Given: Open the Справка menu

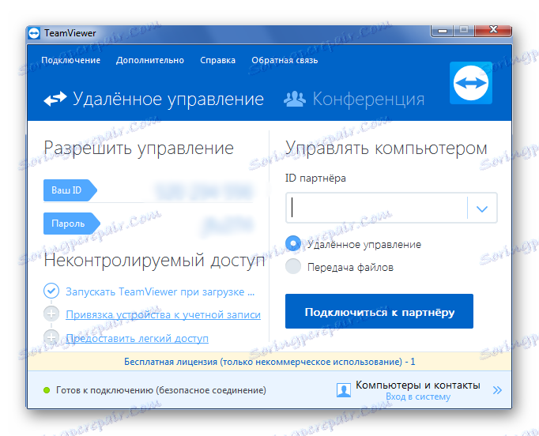Looking at the screenshot, I should pyautogui.click(x=217, y=60).
